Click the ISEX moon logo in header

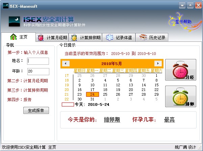pyautogui.click(x=15, y=22)
